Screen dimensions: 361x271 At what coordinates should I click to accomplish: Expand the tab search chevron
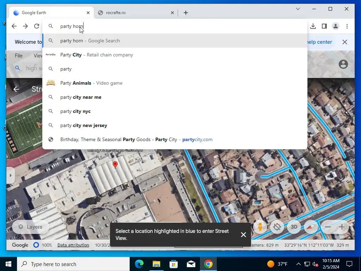[298, 9]
